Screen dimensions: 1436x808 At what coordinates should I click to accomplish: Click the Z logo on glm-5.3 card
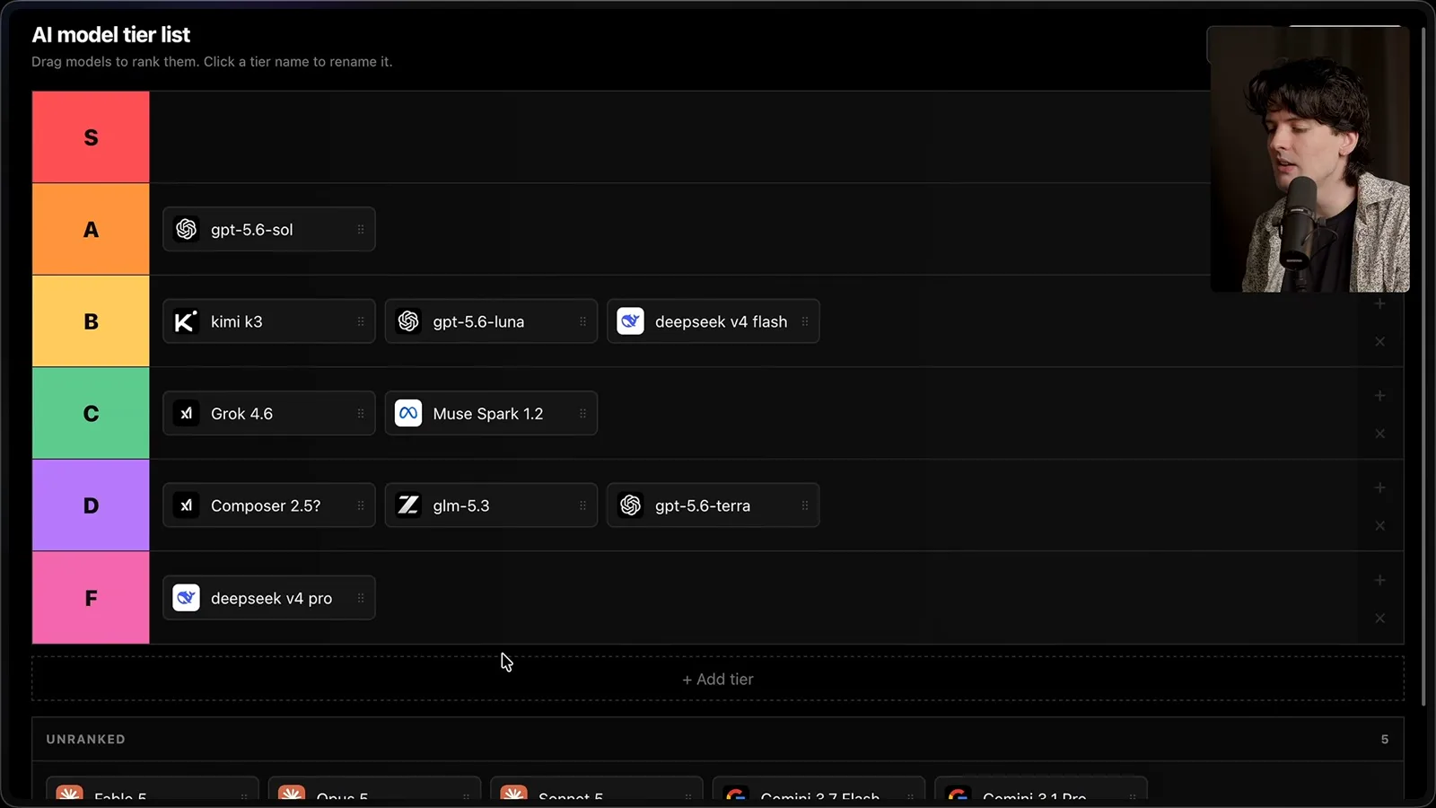click(408, 505)
